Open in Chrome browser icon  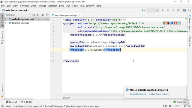coord(165,23)
